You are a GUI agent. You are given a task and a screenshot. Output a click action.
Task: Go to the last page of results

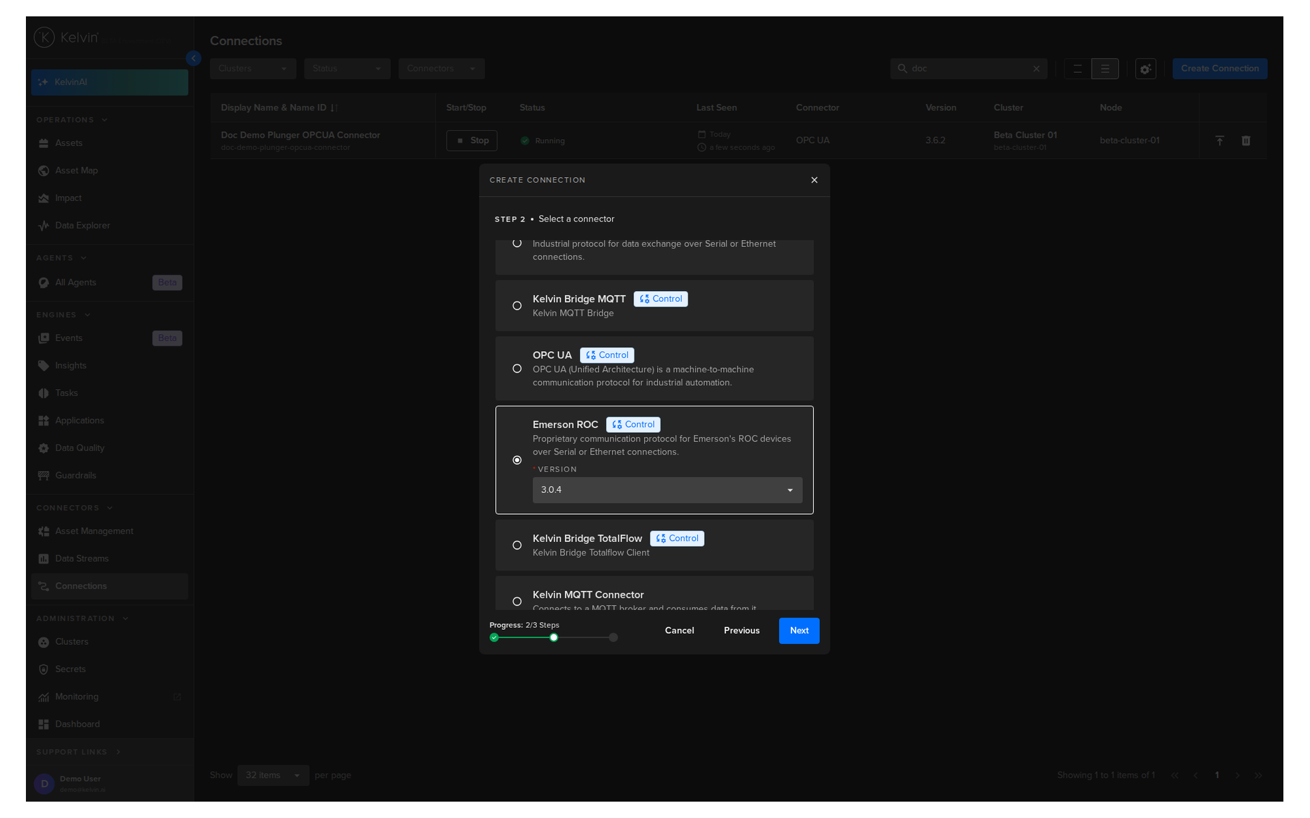coord(1259,776)
